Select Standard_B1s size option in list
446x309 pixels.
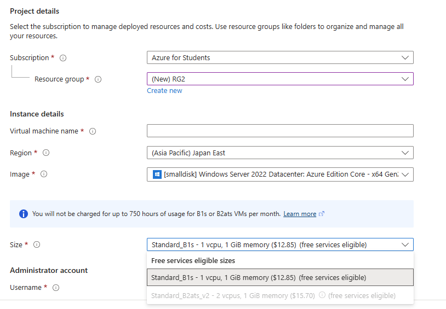pyautogui.click(x=280, y=277)
